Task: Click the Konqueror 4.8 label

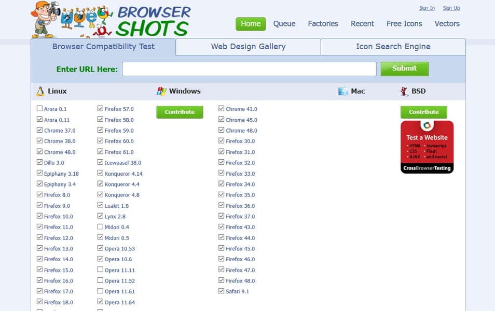Action: tap(122, 195)
